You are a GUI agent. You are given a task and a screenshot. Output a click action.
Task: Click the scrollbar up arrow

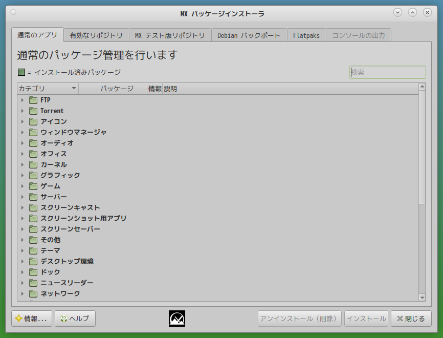422,87
